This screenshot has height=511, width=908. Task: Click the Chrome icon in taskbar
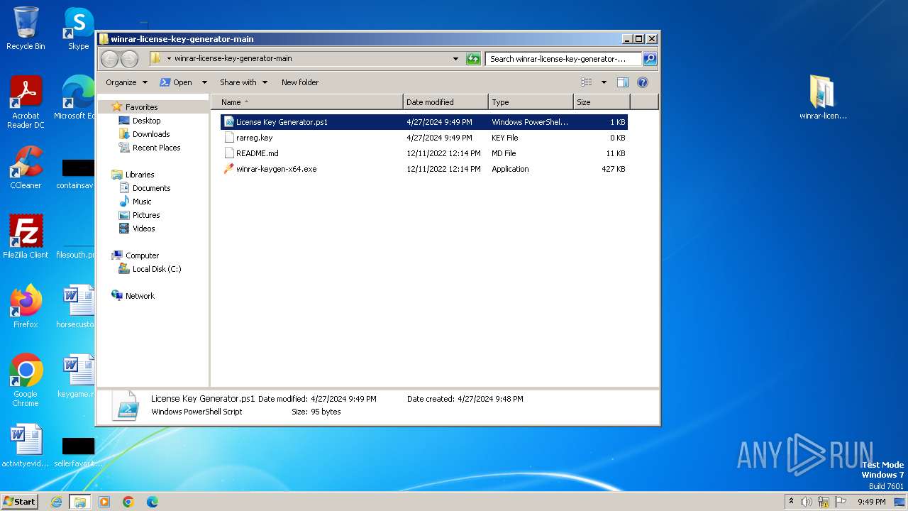128,502
